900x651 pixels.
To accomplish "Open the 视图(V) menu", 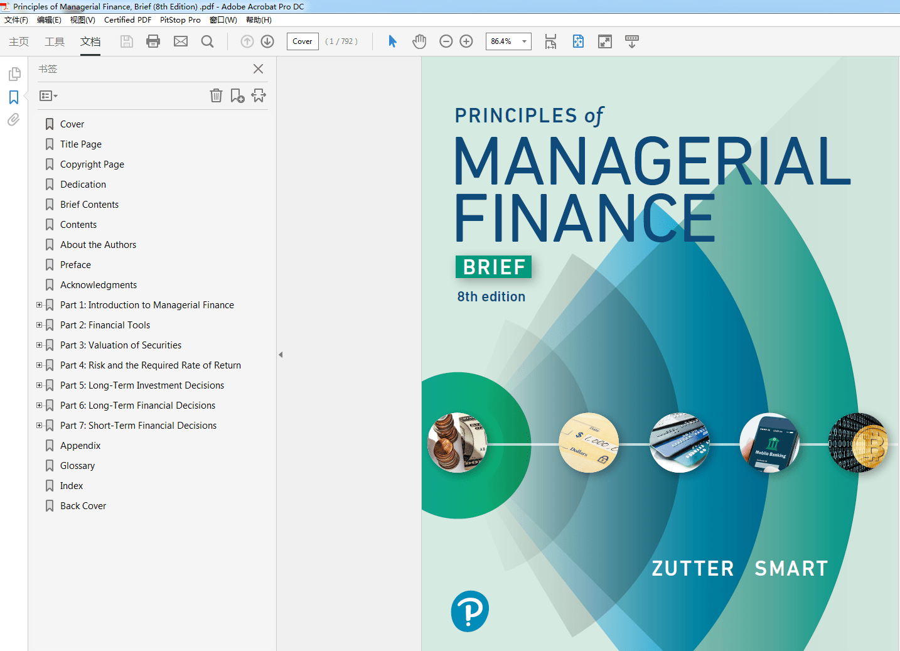I will click(82, 20).
